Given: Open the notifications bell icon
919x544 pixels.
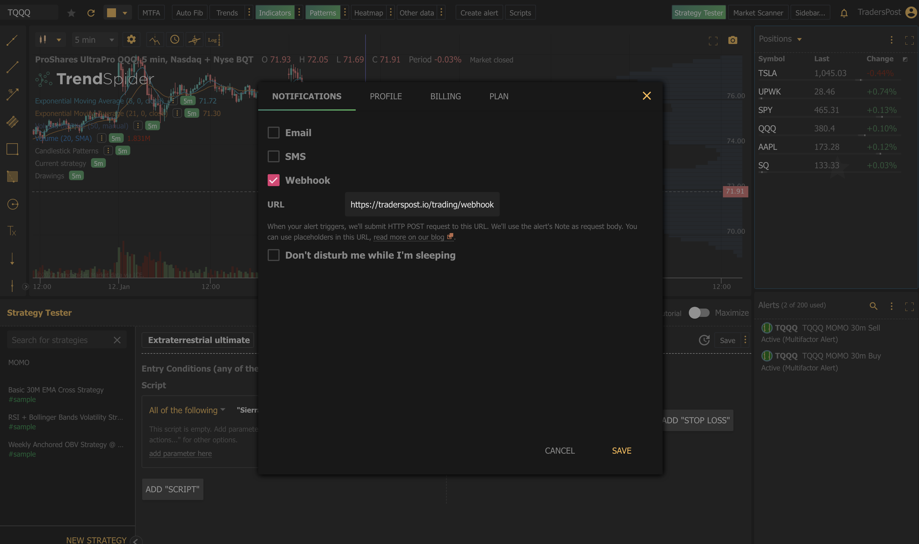Looking at the screenshot, I should point(844,13).
